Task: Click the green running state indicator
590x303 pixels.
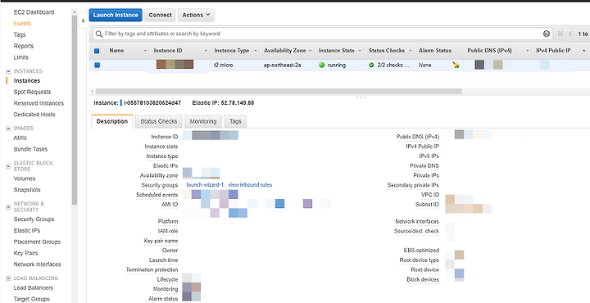Action: pos(321,65)
